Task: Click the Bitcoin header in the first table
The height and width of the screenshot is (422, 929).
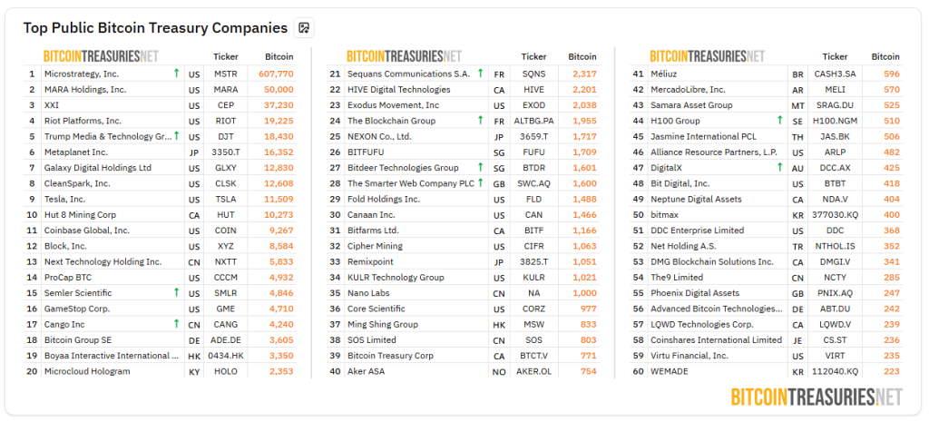Action: [279, 57]
